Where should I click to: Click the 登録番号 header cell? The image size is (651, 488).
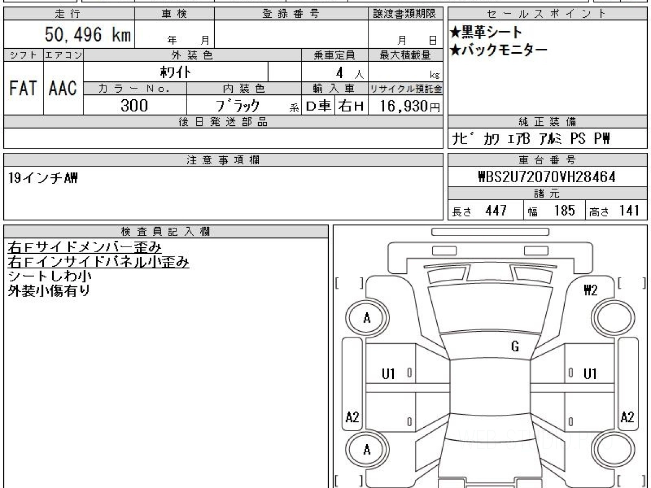pyautogui.click(x=291, y=14)
